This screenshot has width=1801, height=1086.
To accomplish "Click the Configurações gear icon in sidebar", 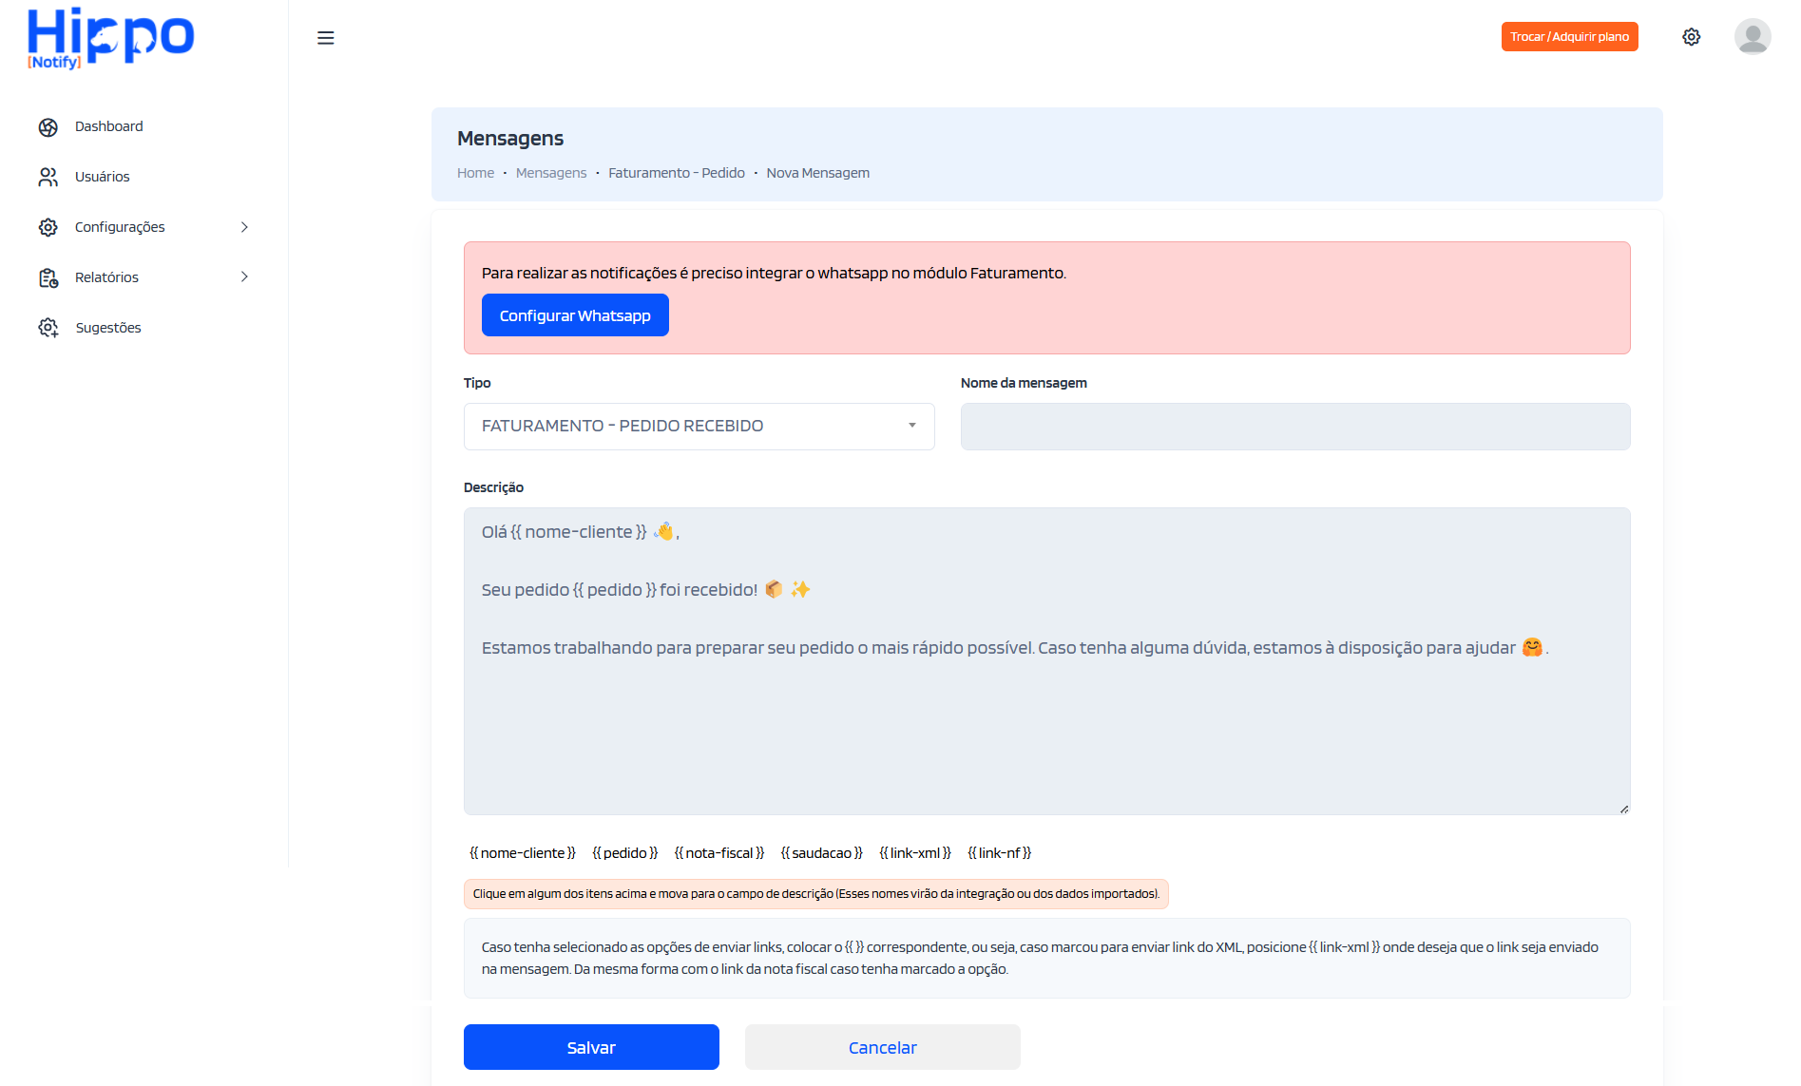I will (x=48, y=227).
